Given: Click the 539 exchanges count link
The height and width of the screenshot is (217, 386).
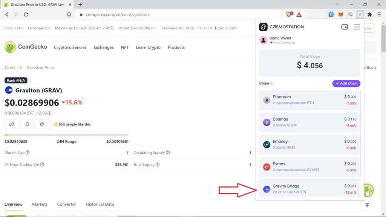Looking at the screenshot, I should pyautogui.click(x=47, y=28).
